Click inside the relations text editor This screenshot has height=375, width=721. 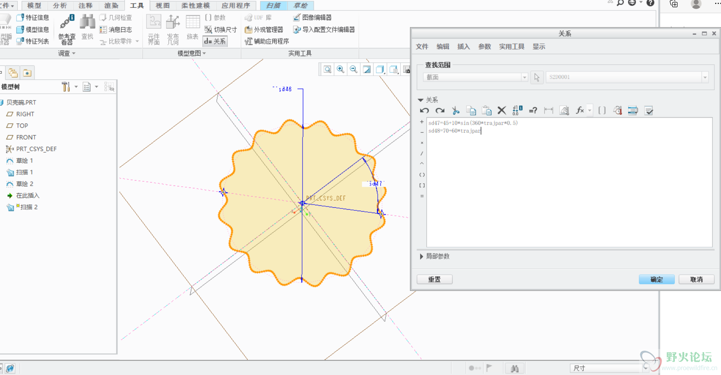click(x=569, y=186)
